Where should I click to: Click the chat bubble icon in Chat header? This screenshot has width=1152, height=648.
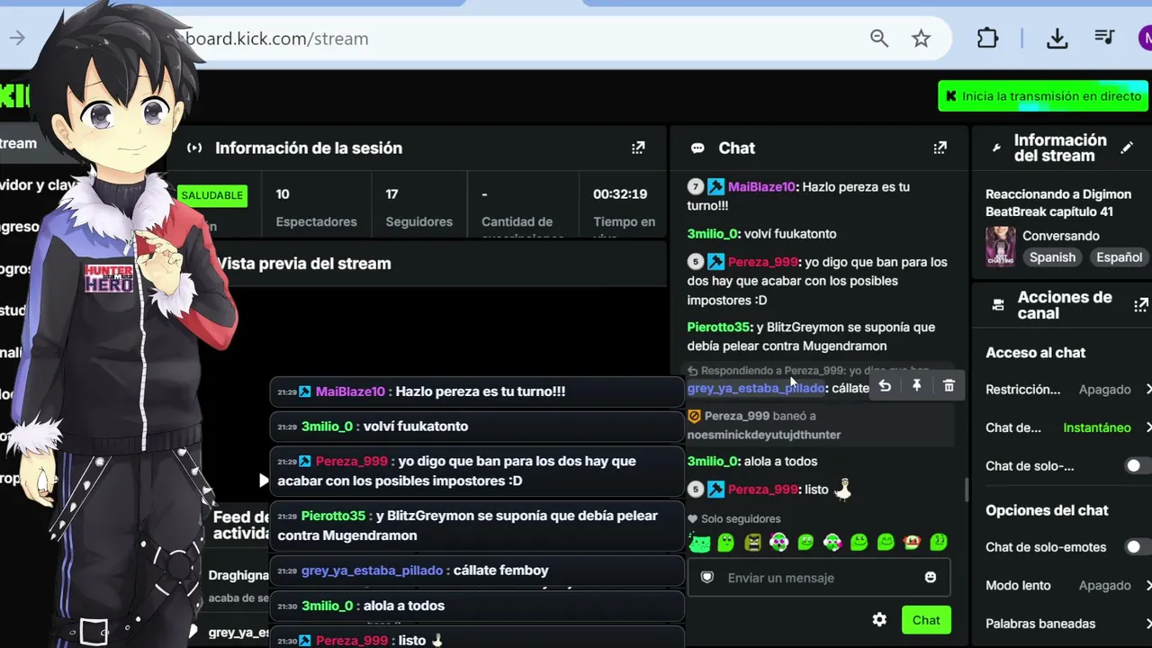tap(697, 148)
